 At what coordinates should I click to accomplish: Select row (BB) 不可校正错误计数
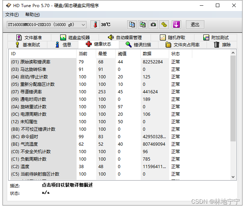[x=101, y=129]
